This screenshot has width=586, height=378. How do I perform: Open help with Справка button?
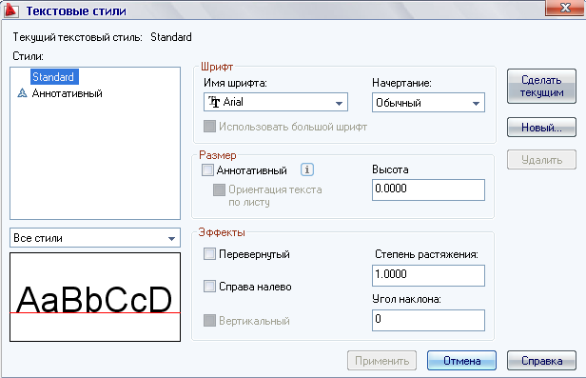541,361
